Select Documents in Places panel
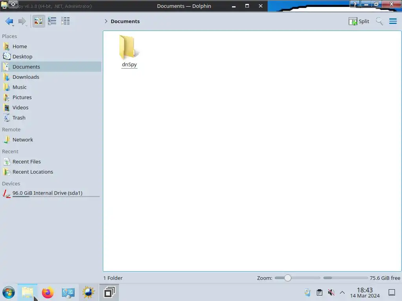The height and width of the screenshot is (301, 402). [x=51, y=67]
